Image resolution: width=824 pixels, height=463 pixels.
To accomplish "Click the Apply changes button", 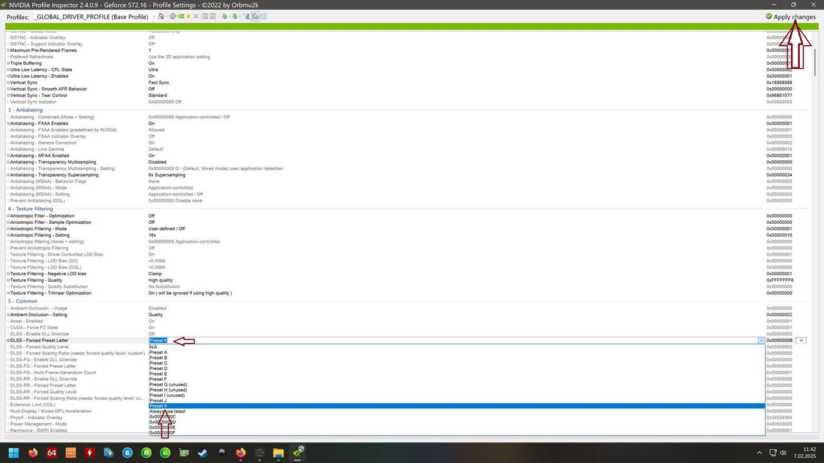I will [791, 17].
